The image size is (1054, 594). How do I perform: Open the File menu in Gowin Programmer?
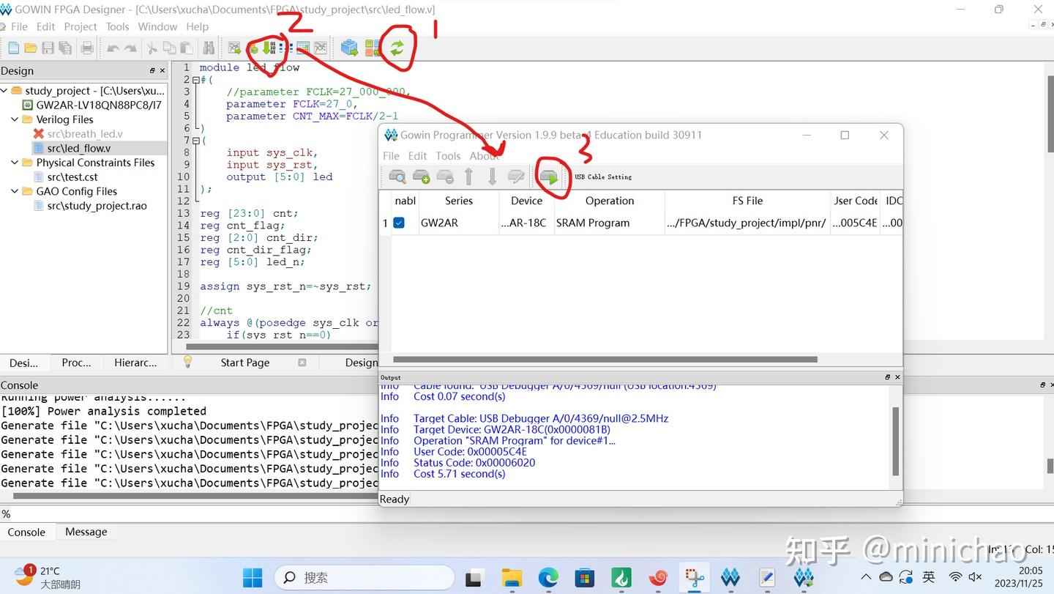(391, 156)
